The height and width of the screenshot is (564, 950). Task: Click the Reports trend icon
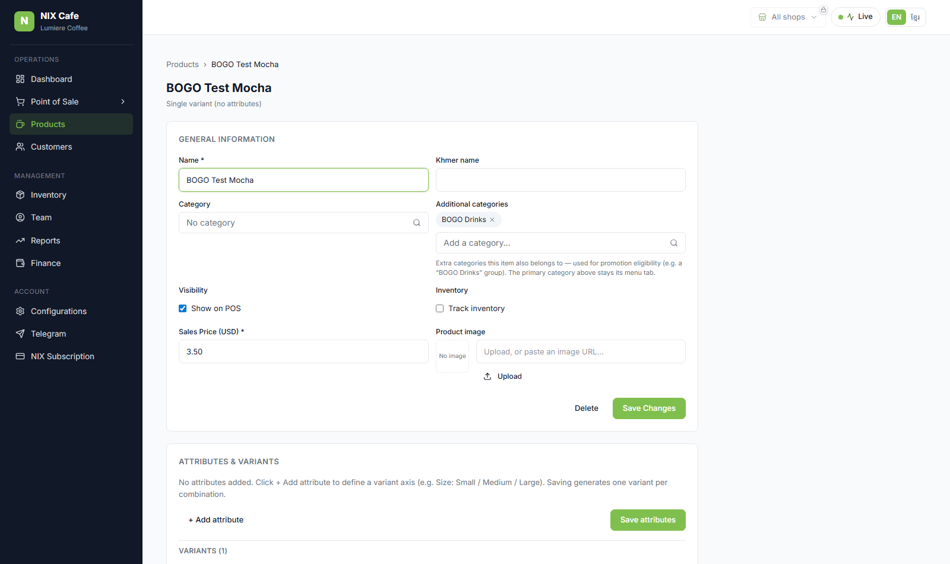coord(20,240)
